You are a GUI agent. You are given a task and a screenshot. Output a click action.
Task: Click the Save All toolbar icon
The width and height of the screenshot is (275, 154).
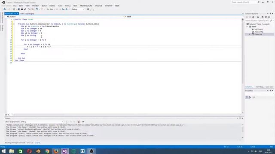click(x=25, y=9)
